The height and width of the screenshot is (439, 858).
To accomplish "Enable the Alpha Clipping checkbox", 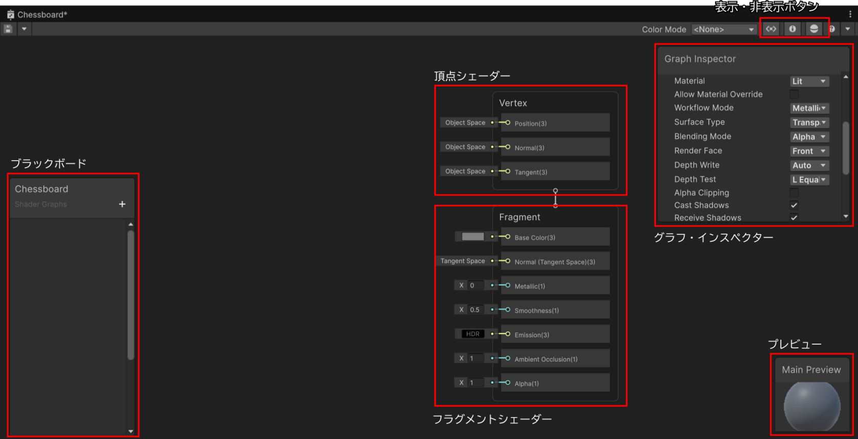I will tap(794, 193).
